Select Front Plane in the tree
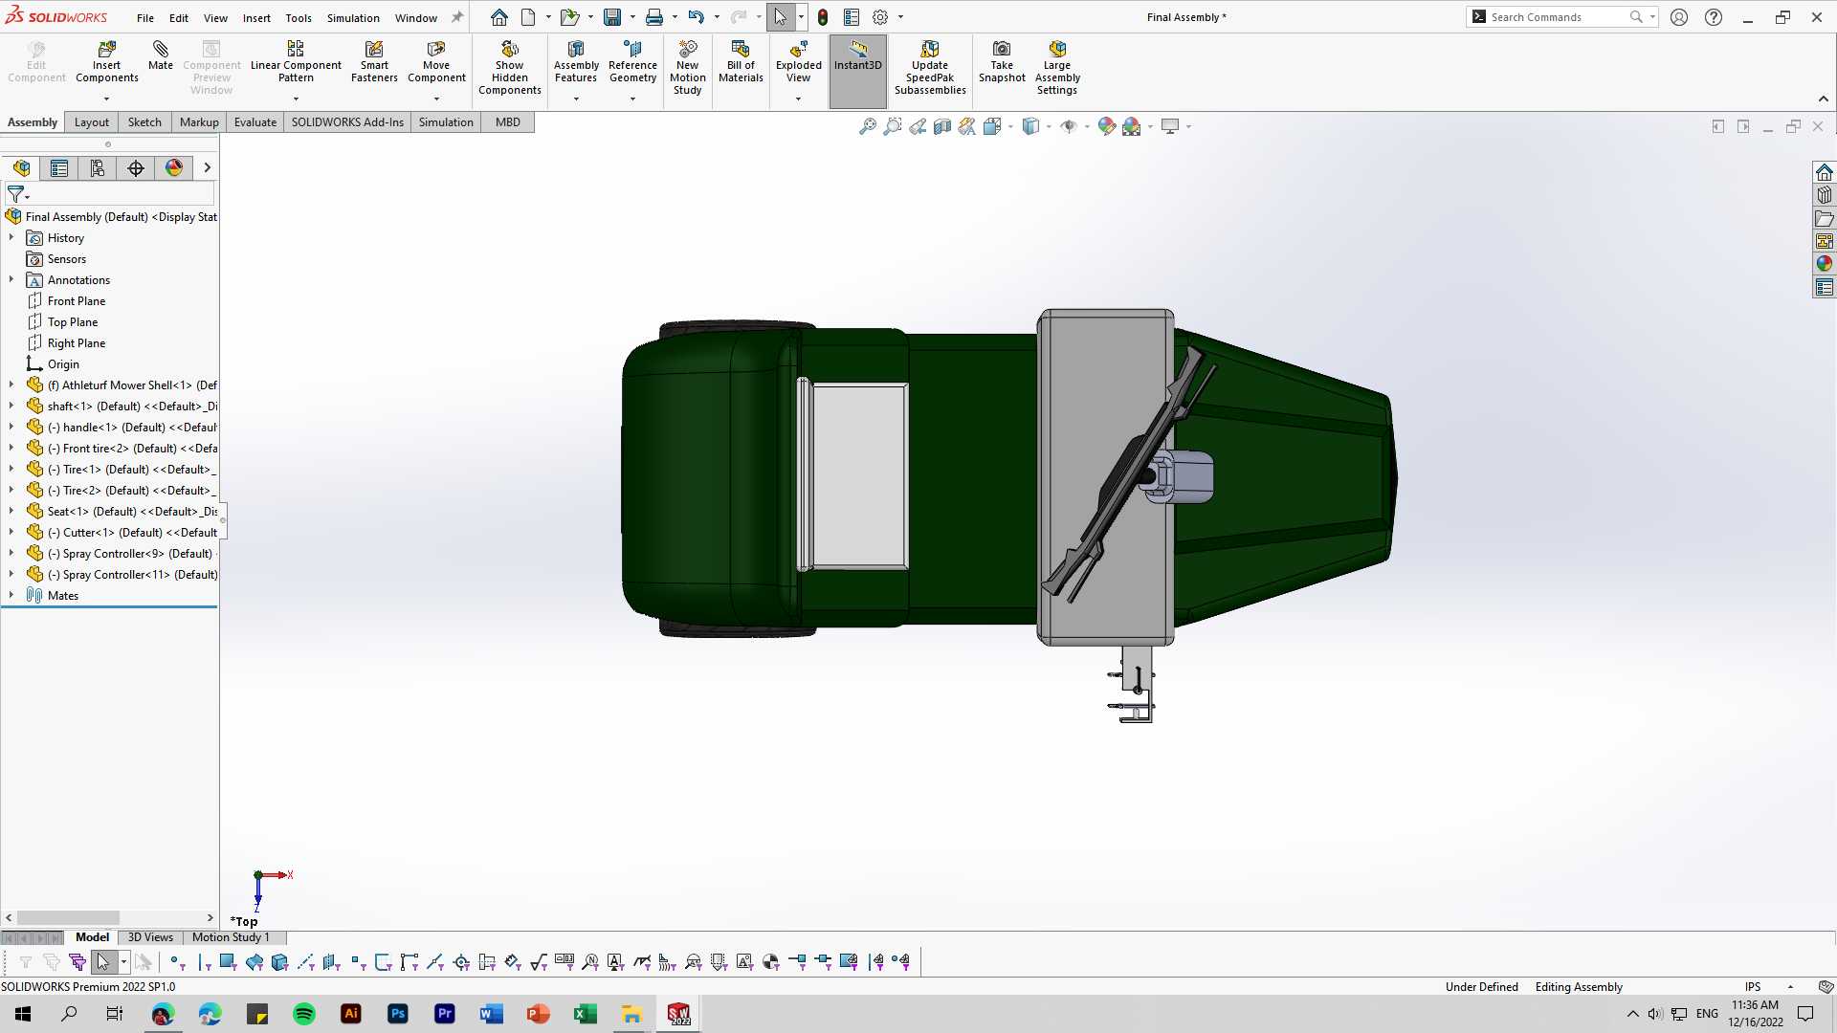The image size is (1837, 1033). [77, 301]
